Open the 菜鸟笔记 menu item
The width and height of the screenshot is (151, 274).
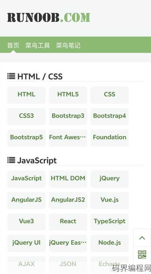click(68, 45)
